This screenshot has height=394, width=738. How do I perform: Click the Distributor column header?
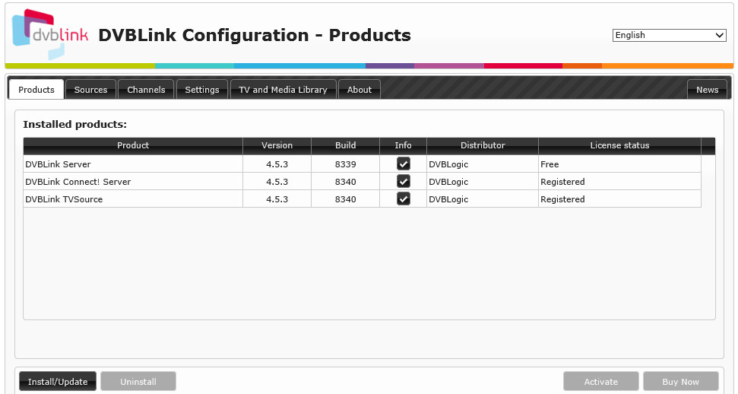coord(483,145)
